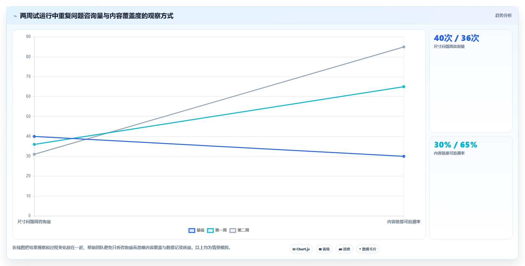Click the y-axis value 50

[x=28, y=117]
